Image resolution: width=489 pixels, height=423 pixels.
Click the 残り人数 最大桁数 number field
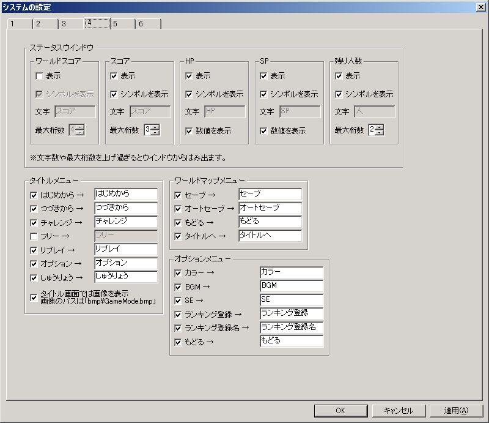click(372, 130)
